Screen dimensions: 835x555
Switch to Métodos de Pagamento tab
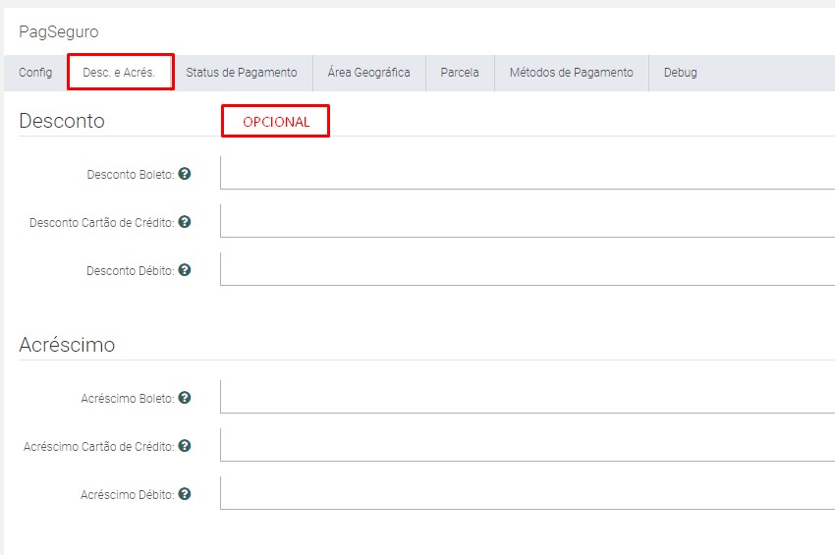click(x=571, y=73)
